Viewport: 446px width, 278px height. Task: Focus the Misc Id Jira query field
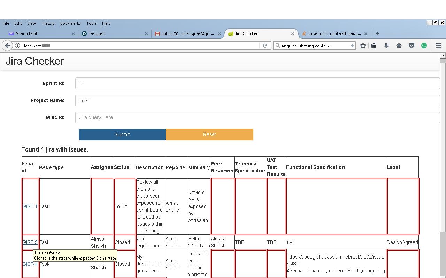257,117
